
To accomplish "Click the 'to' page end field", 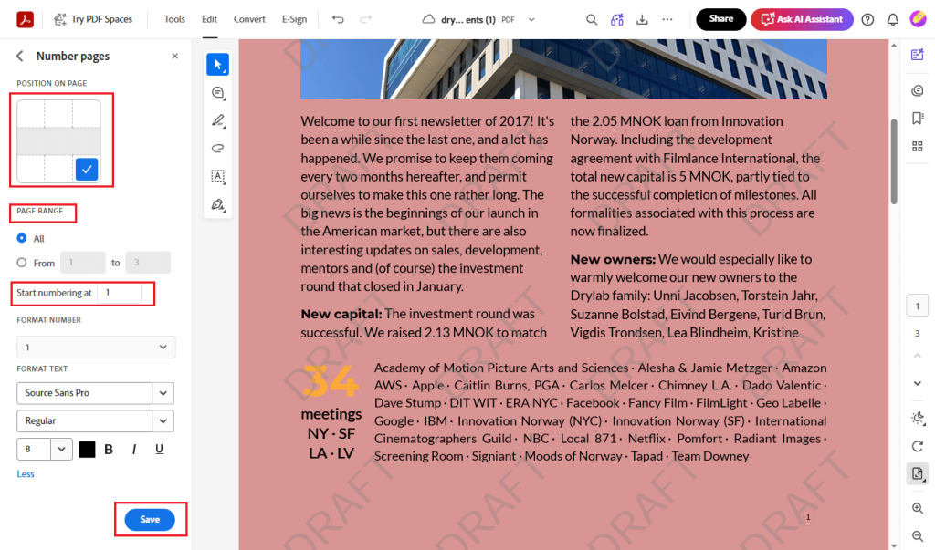I will click(x=148, y=262).
